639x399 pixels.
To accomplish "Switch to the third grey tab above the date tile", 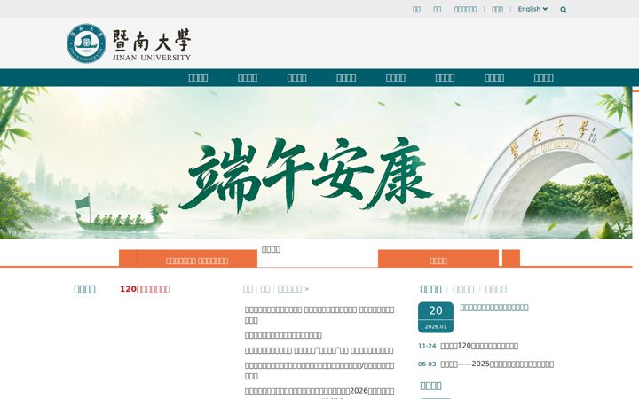I will click(496, 289).
